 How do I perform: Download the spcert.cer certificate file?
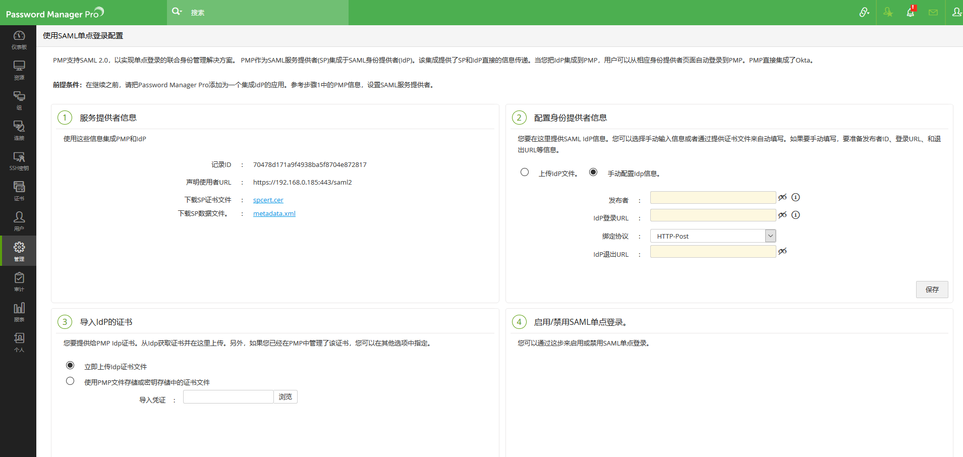[x=268, y=200]
